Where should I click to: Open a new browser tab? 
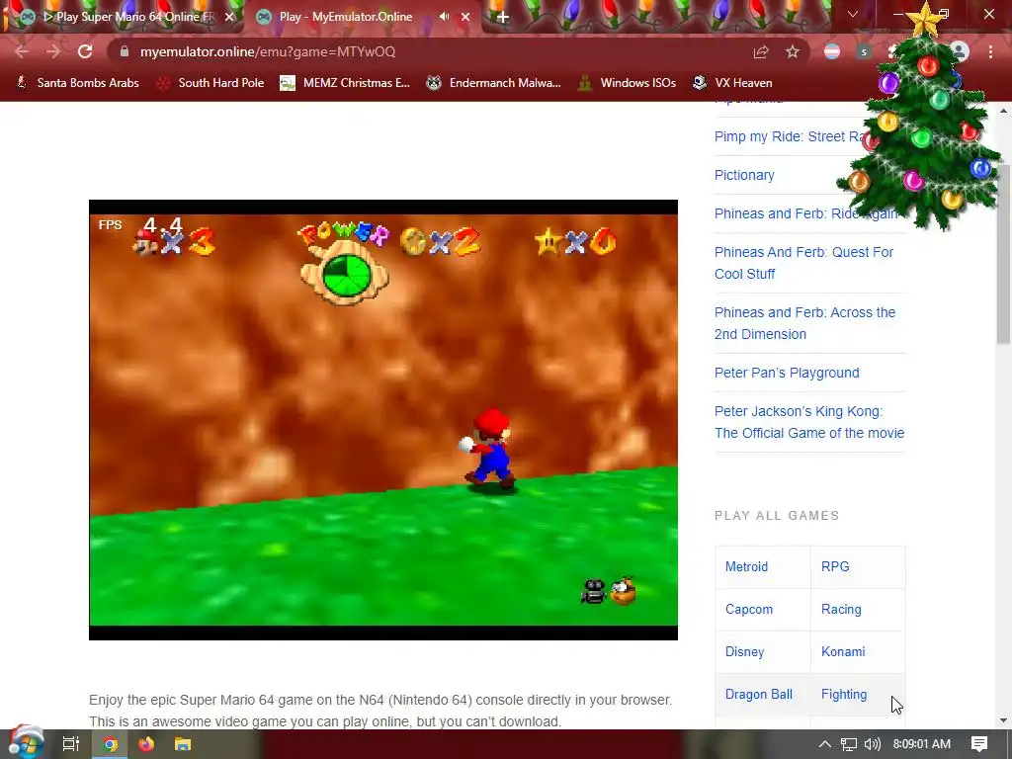(503, 17)
